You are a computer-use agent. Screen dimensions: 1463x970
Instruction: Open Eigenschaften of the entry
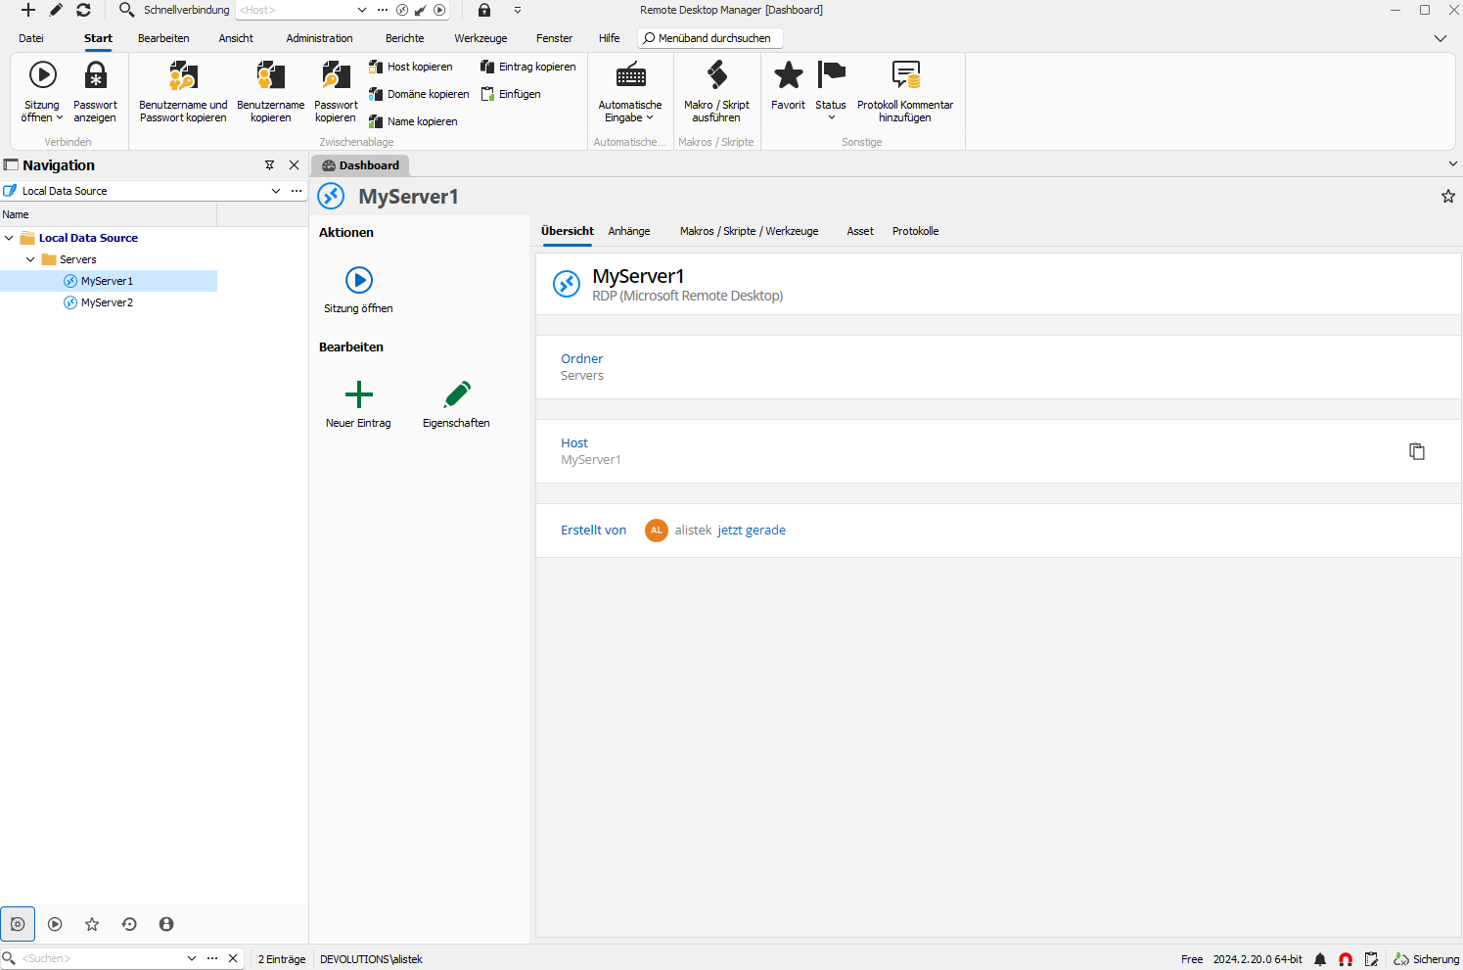pos(456,405)
